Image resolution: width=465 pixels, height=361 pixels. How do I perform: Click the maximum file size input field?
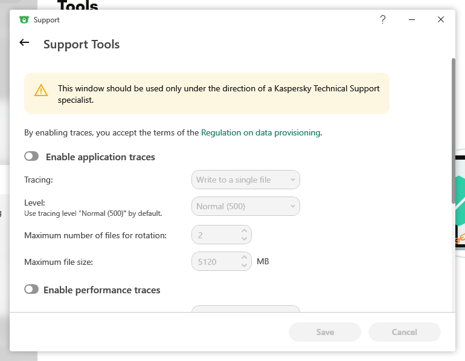pos(214,262)
